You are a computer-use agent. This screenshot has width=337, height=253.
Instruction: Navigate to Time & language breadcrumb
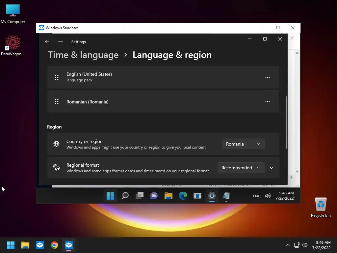[x=83, y=55]
